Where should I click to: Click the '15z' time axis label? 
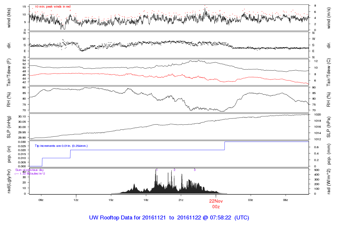coord(111,200)
